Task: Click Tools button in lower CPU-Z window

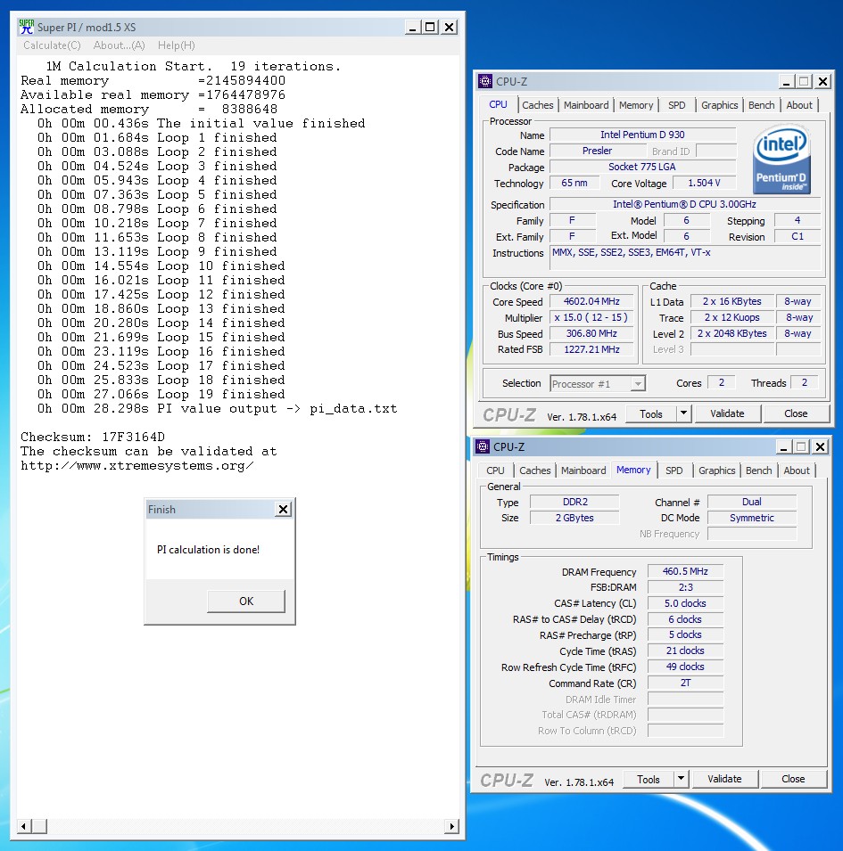Action: coord(648,780)
